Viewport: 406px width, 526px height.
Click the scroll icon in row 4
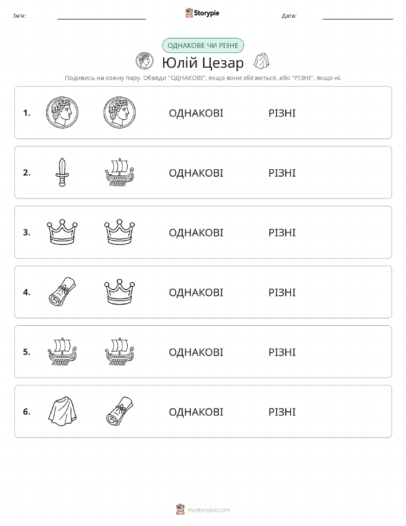(x=62, y=292)
